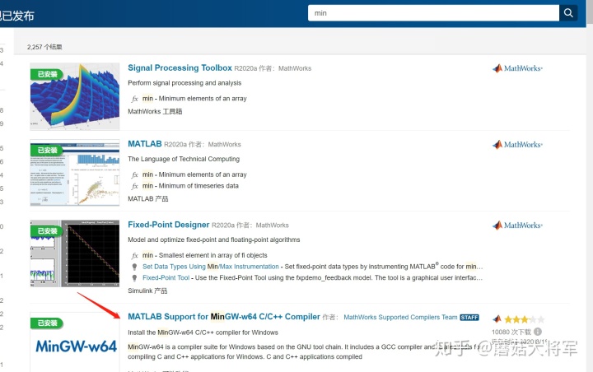Click the MathWorks logo icon next to star rating
593x372 pixels.
click(497, 319)
